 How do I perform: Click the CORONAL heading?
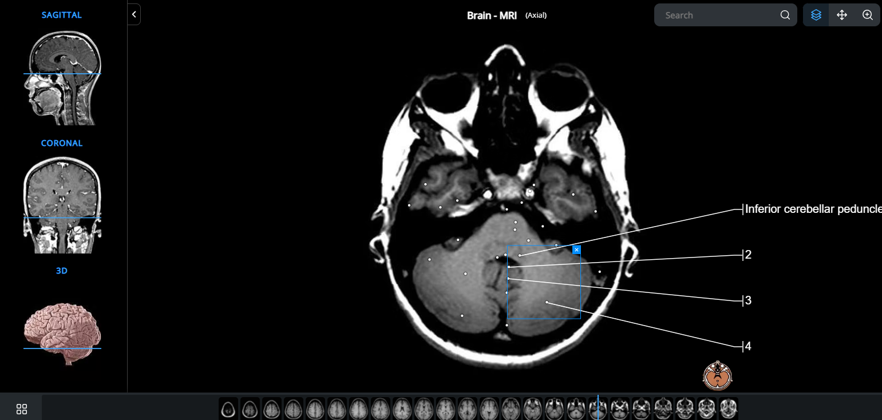pyautogui.click(x=62, y=143)
